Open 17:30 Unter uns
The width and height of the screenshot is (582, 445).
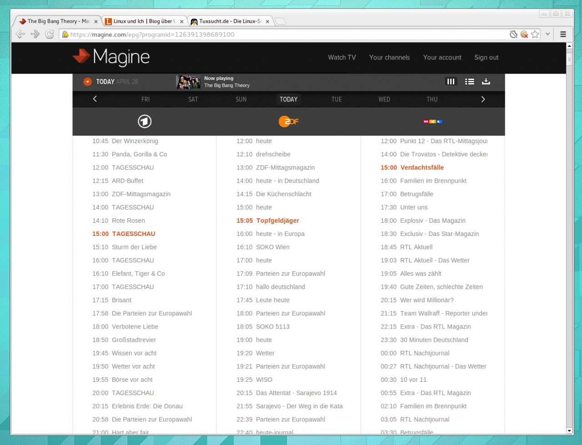[404, 207]
